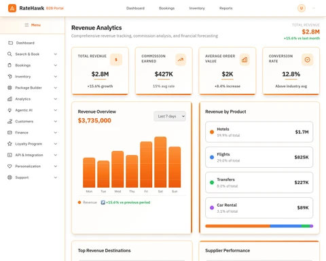The image size is (326, 261).
Task: Click the trend icon before +15.6% vs previous period
Action: pos(103,203)
